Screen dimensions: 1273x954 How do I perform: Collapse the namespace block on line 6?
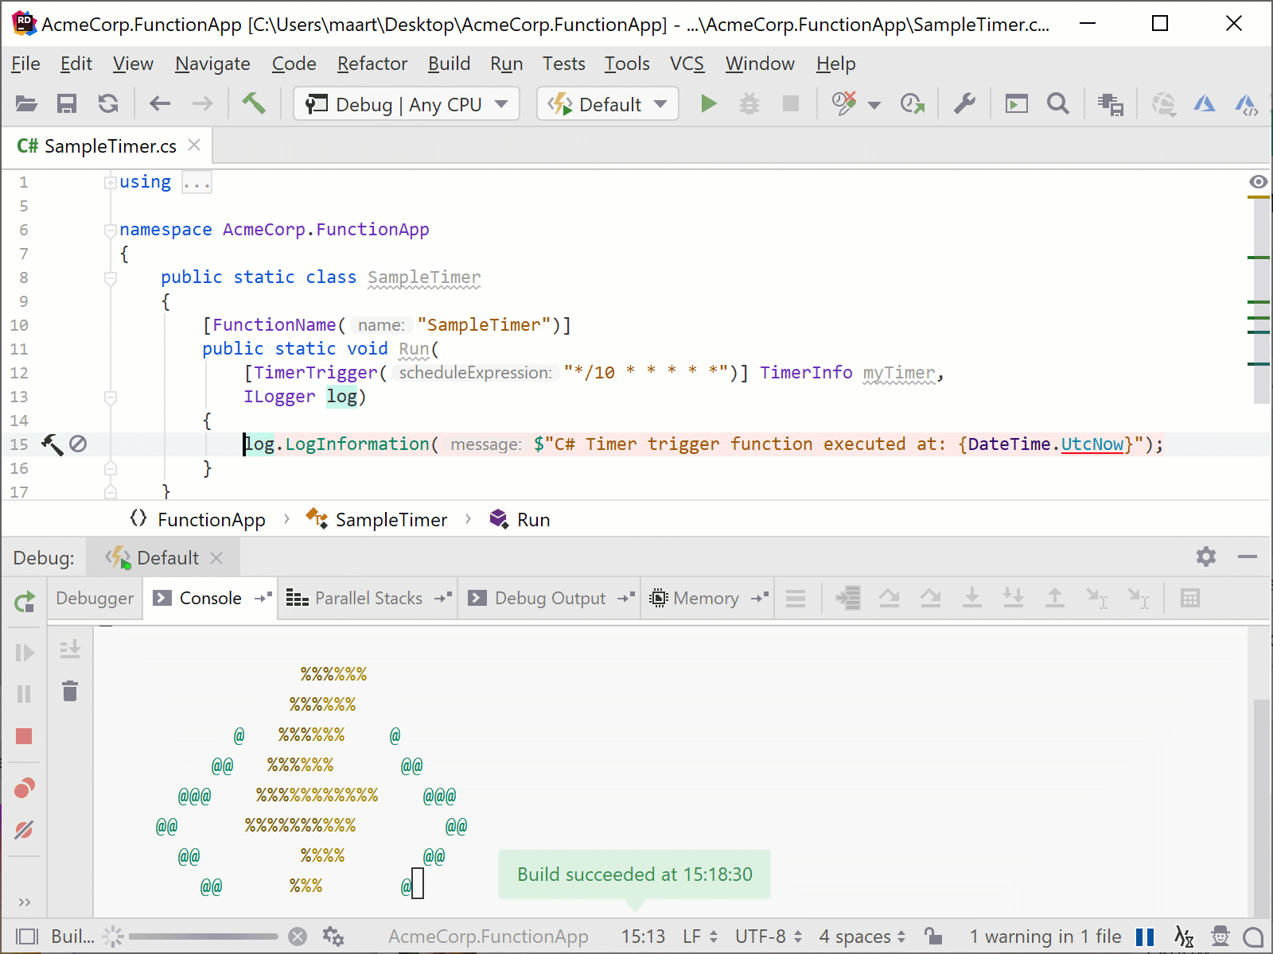[x=111, y=230]
